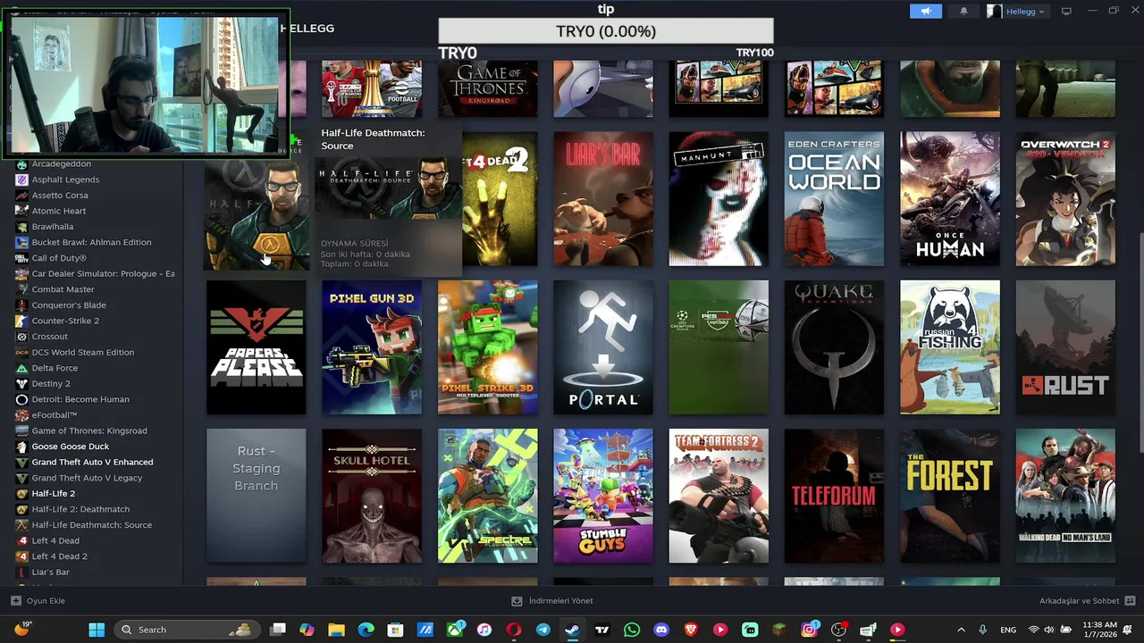Open the Stumble Guys cover
This screenshot has width=1144, height=643.
click(603, 496)
